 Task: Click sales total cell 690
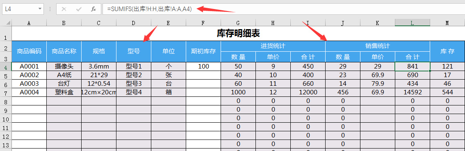pos(412,75)
